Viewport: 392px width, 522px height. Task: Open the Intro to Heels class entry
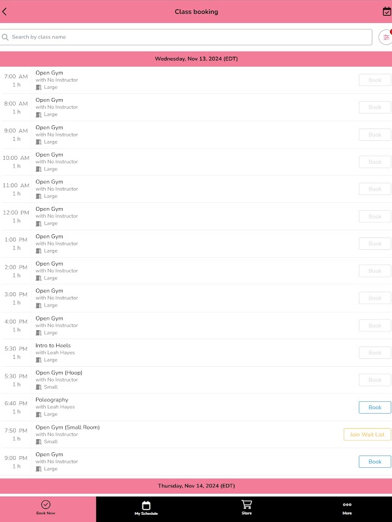click(x=53, y=346)
